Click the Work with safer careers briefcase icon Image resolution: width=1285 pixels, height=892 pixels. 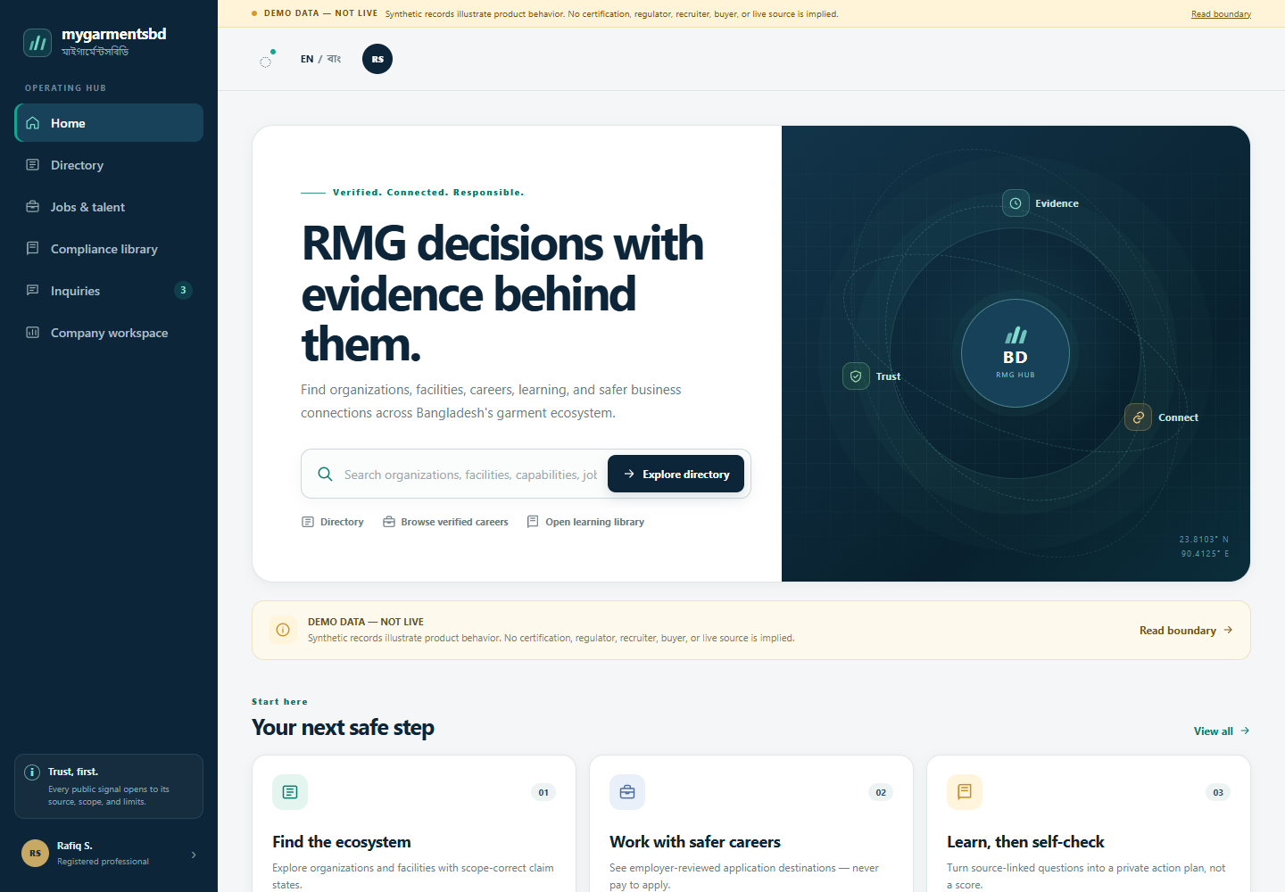(627, 792)
